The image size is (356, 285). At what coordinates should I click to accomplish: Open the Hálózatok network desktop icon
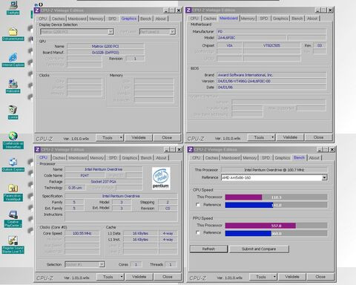[13, 85]
